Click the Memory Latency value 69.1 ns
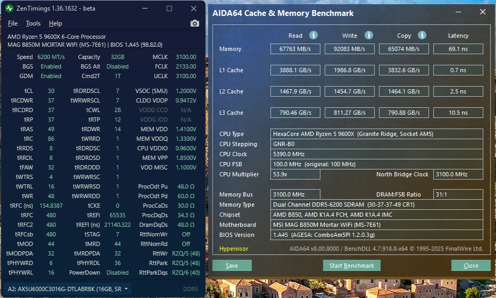The height and width of the screenshot is (298, 496). coord(458,49)
